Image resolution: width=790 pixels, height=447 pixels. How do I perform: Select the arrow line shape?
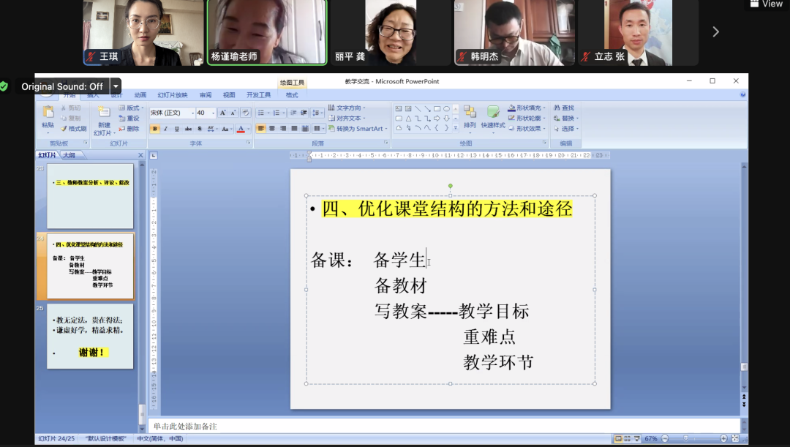(x=427, y=108)
